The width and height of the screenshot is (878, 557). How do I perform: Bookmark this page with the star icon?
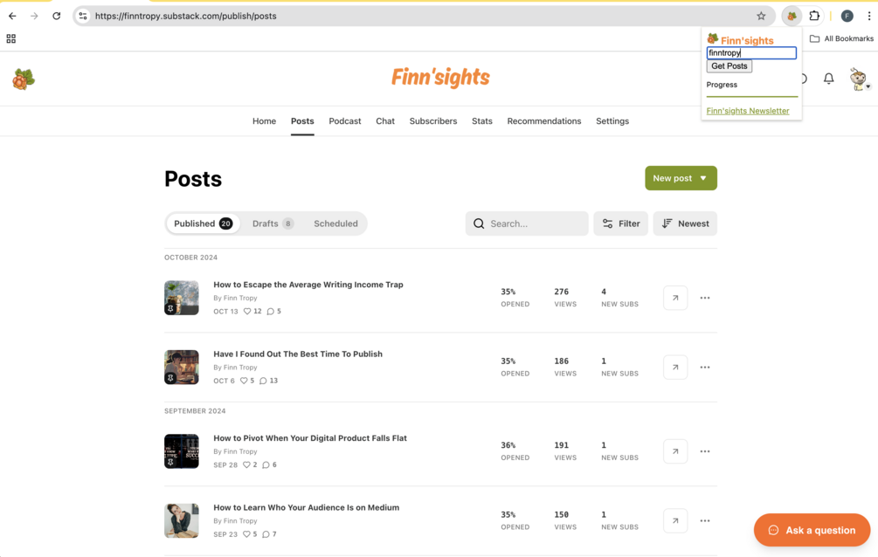tap(761, 16)
